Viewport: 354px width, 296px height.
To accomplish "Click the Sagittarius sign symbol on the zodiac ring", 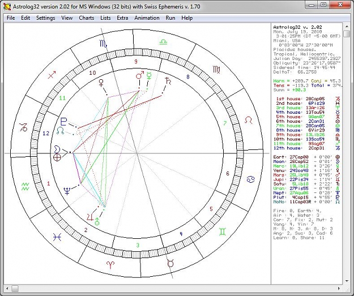I will pos(52,75).
